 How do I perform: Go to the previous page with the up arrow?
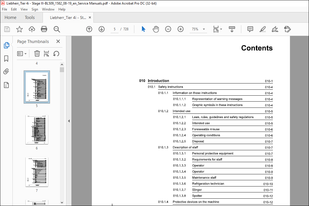[89, 29]
